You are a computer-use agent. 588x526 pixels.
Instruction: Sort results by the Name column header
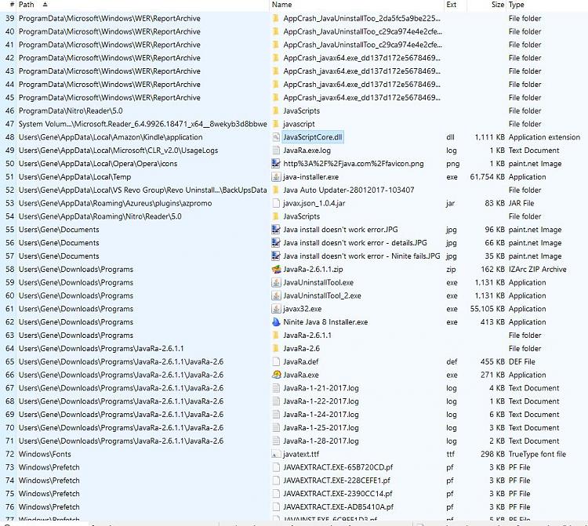click(x=282, y=5)
